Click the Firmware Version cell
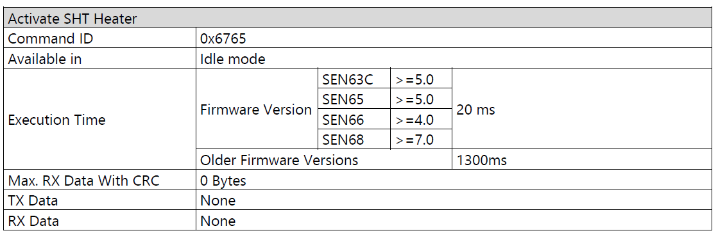This screenshot has height=233, width=718. click(x=257, y=109)
